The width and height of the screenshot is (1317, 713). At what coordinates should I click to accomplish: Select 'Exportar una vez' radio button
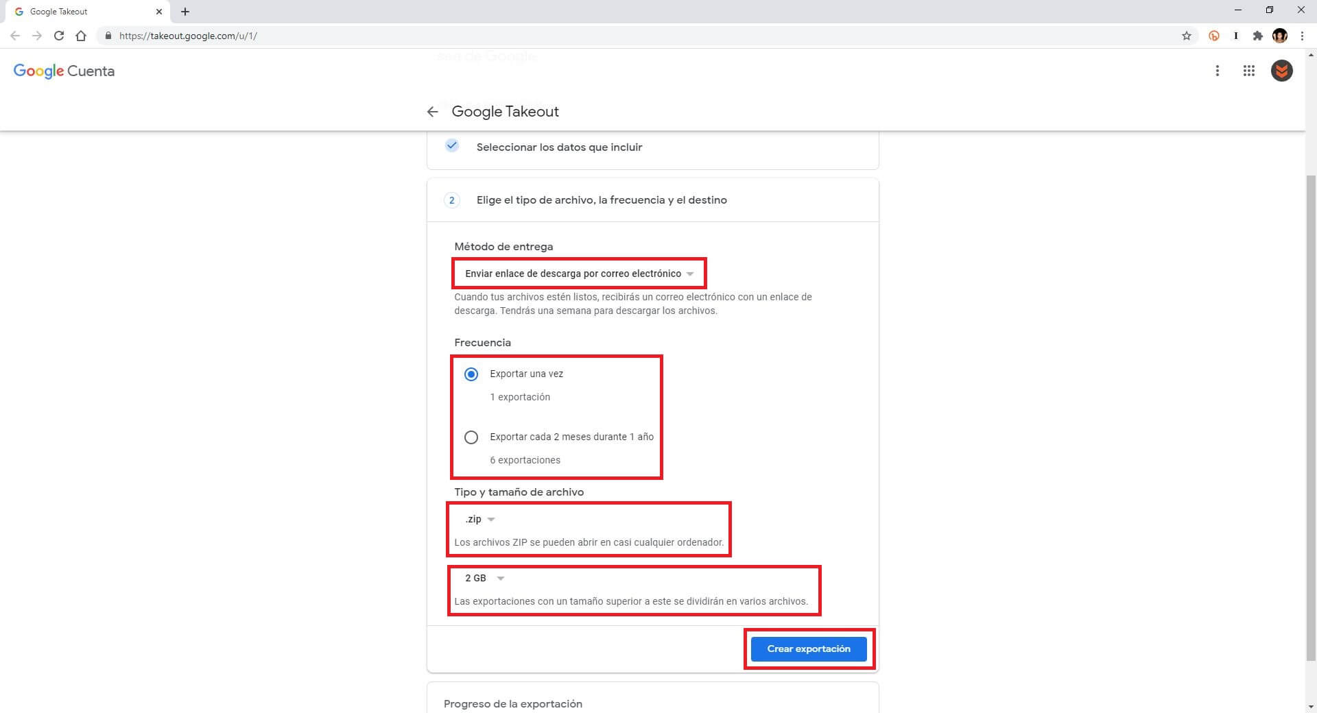click(x=471, y=374)
